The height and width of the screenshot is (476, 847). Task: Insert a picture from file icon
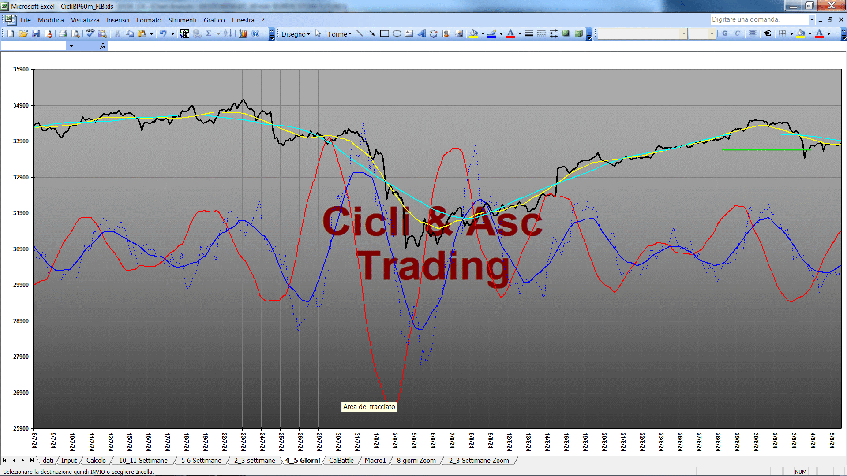coord(459,34)
